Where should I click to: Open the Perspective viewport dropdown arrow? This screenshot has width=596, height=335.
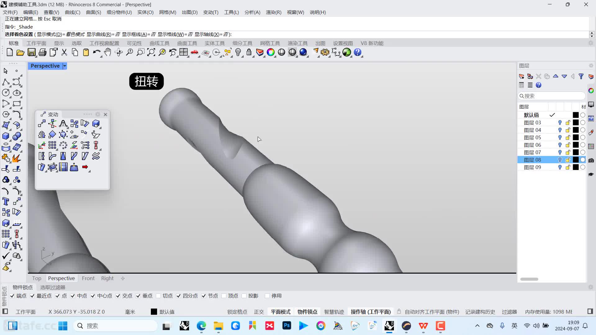(65, 66)
